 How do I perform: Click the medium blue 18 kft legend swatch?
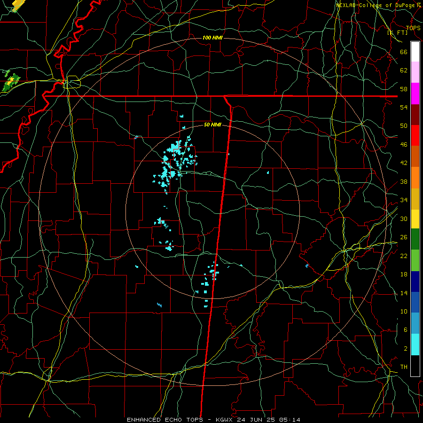(x=415, y=302)
